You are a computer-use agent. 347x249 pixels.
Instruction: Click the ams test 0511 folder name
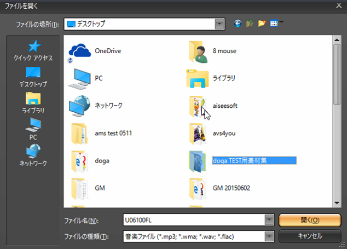click(x=113, y=133)
